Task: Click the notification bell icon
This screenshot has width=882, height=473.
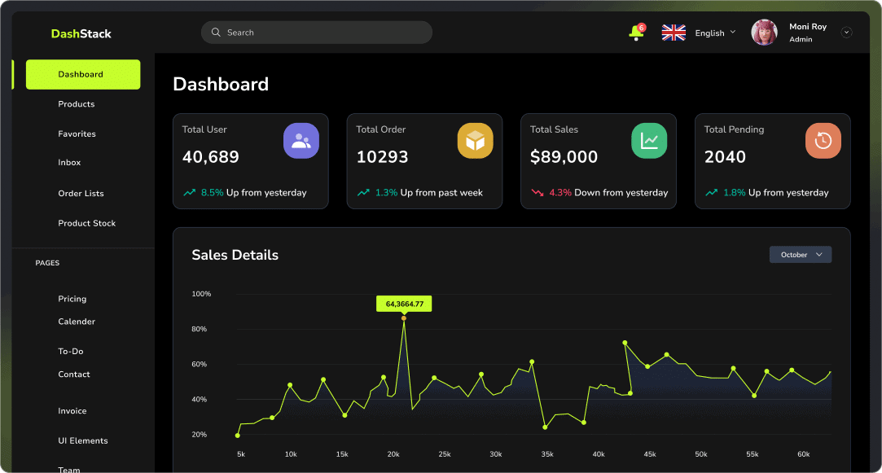Action: pos(636,33)
